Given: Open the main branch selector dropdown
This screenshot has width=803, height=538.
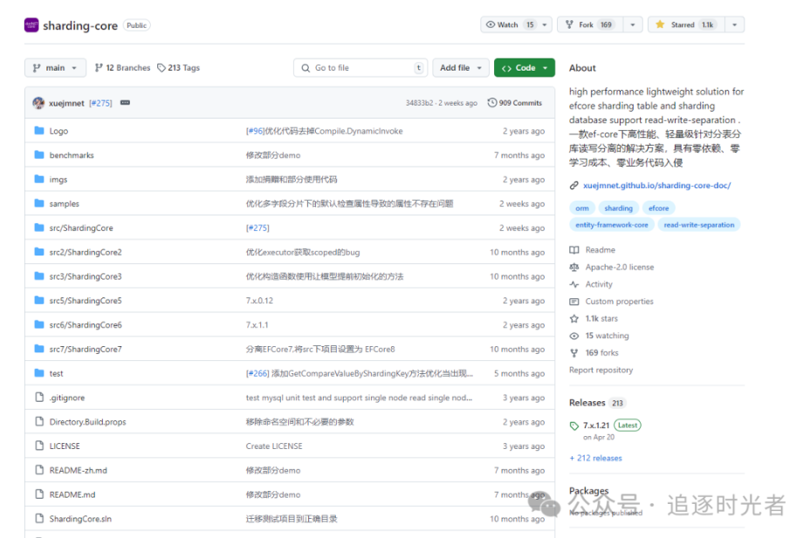Looking at the screenshot, I should click(x=55, y=67).
